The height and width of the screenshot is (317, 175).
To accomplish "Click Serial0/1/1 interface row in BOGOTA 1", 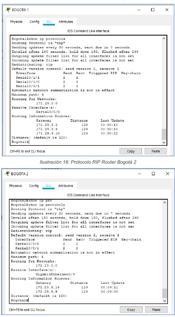I will click(x=47, y=77).
